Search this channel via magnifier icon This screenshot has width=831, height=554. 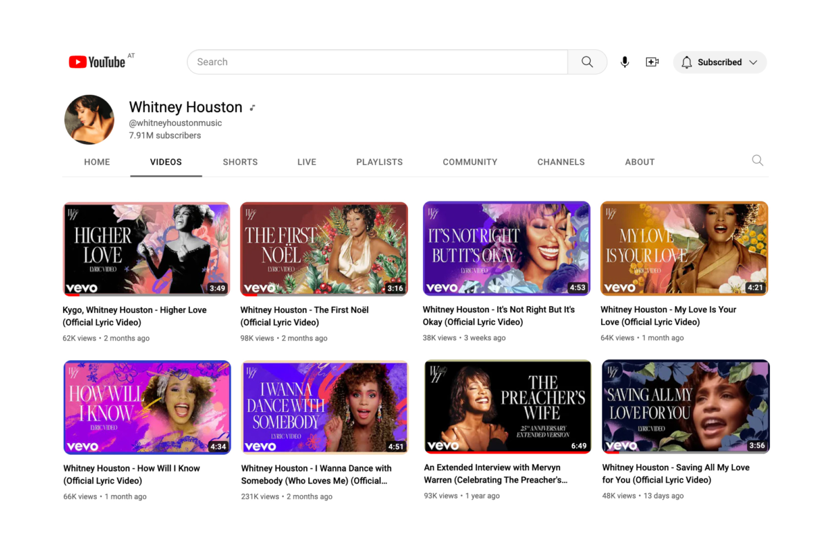pos(758,161)
